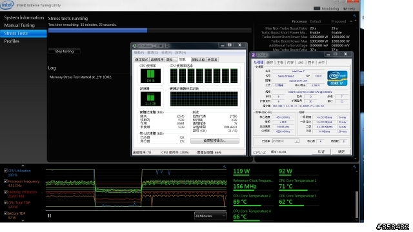Viewport: 413px width, 232px height.
Task: Switch to Task Manager Applications tab
Action: point(141,60)
